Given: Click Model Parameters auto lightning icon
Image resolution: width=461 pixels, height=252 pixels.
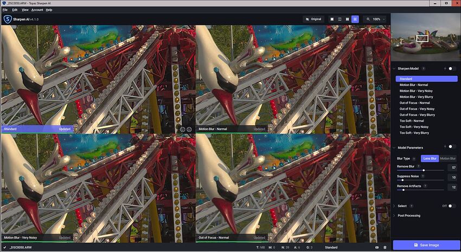Looking at the screenshot, I should pos(445,146).
